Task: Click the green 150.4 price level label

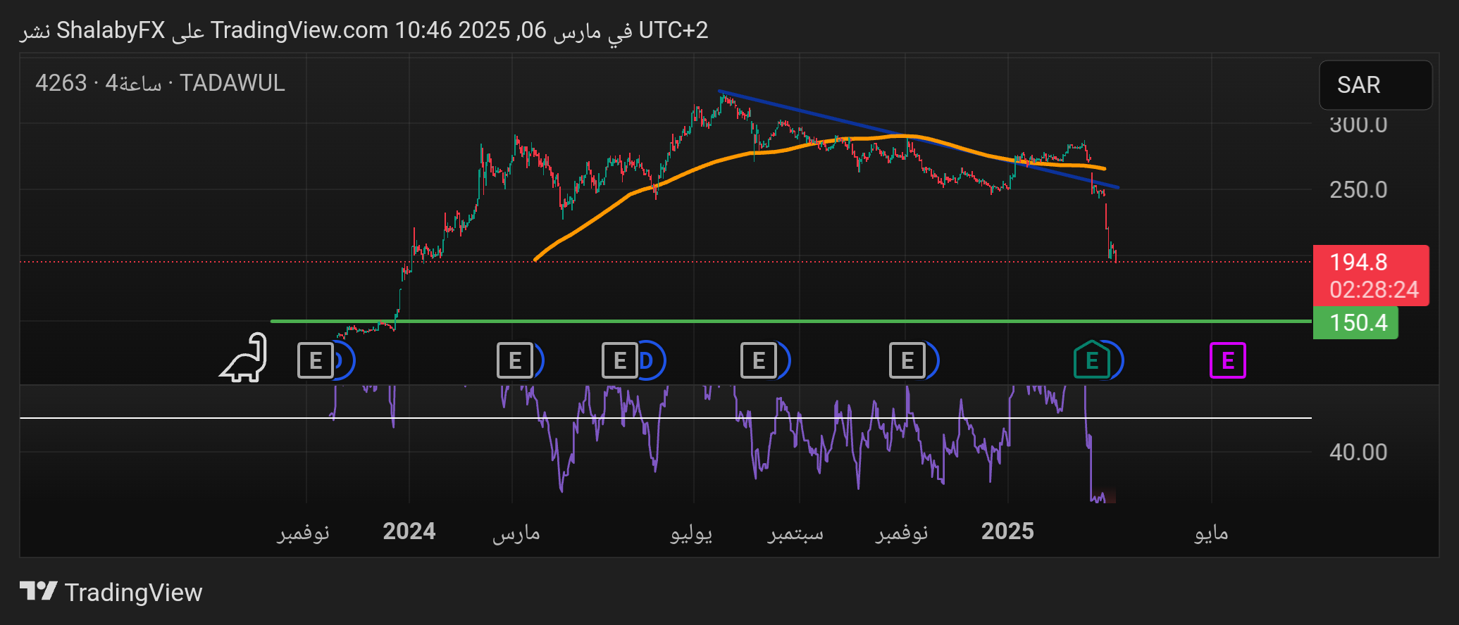Action: pyautogui.click(x=1355, y=322)
